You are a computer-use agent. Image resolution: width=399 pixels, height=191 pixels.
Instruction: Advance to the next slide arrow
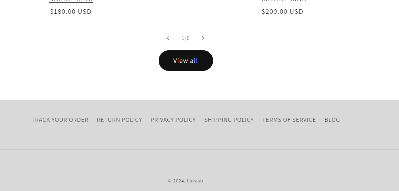coord(203,38)
